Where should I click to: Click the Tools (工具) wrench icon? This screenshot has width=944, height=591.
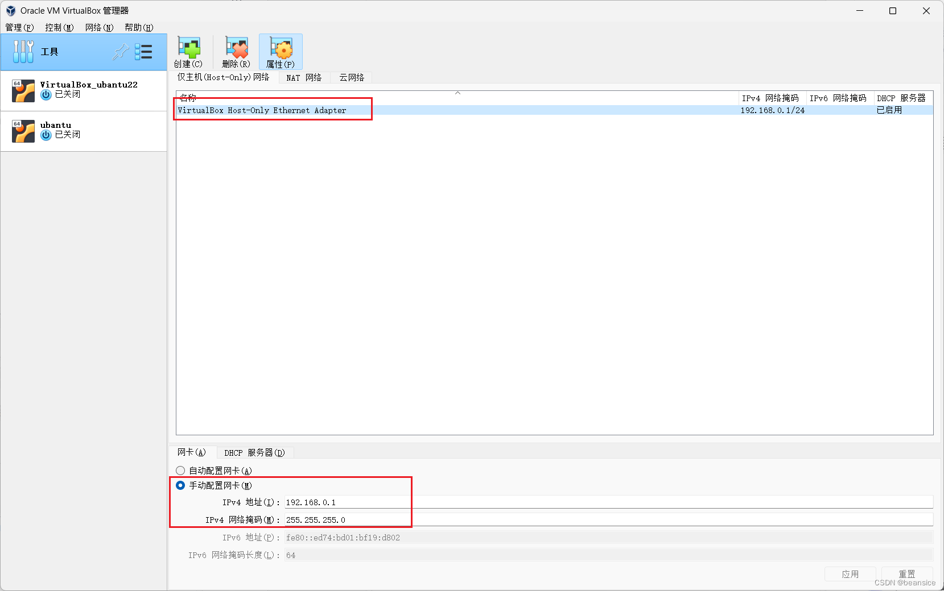pyautogui.click(x=23, y=52)
